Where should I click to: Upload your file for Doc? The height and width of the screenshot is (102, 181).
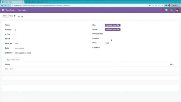click(113, 25)
